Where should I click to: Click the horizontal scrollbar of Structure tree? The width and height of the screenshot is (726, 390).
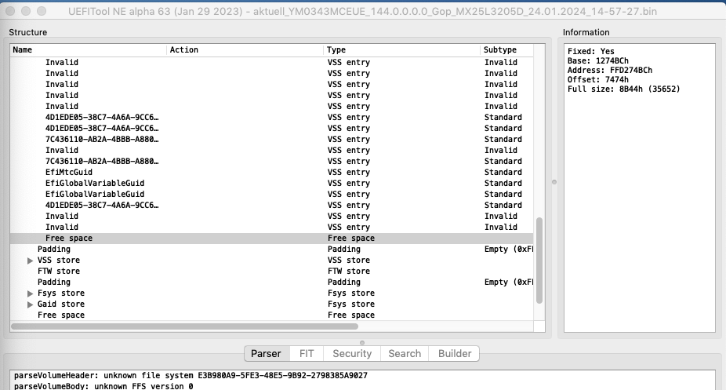tap(184, 326)
